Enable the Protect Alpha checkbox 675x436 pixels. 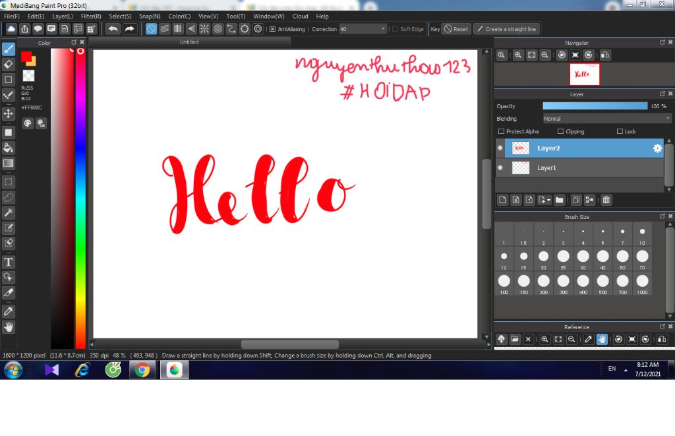tap(502, 131)
